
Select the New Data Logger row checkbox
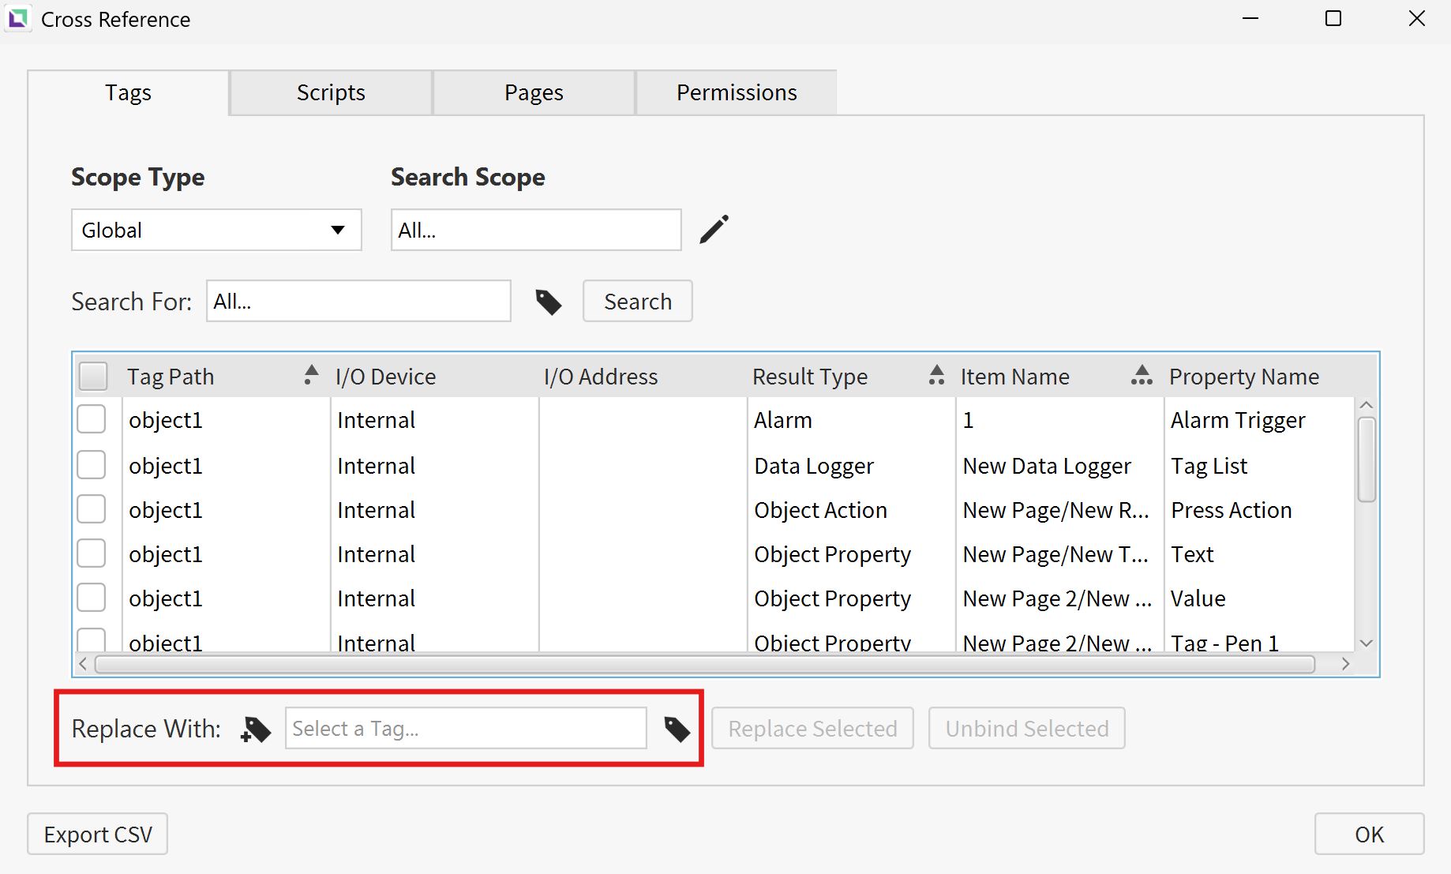tap(92, 465)
